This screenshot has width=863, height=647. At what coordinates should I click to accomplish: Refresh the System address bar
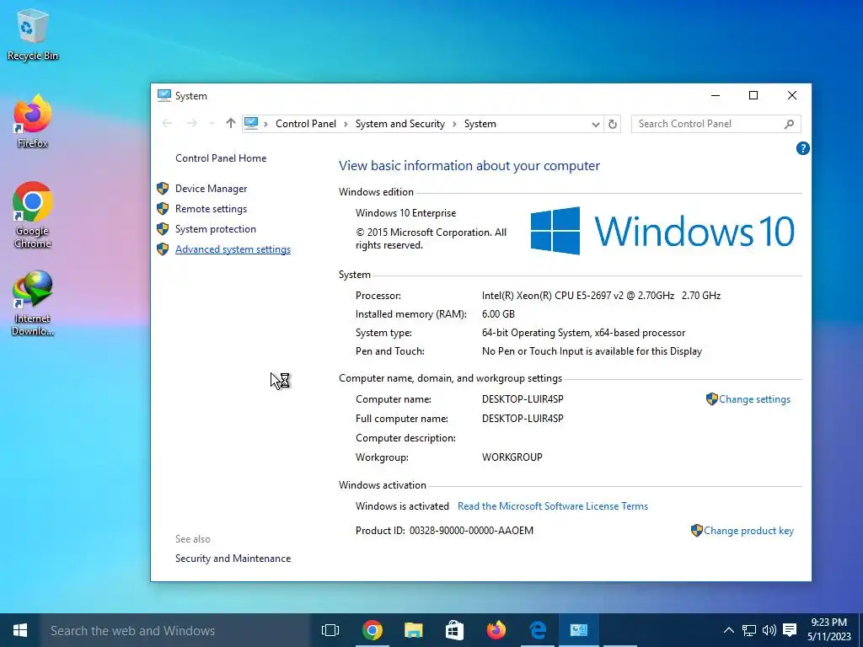[612, 124]
